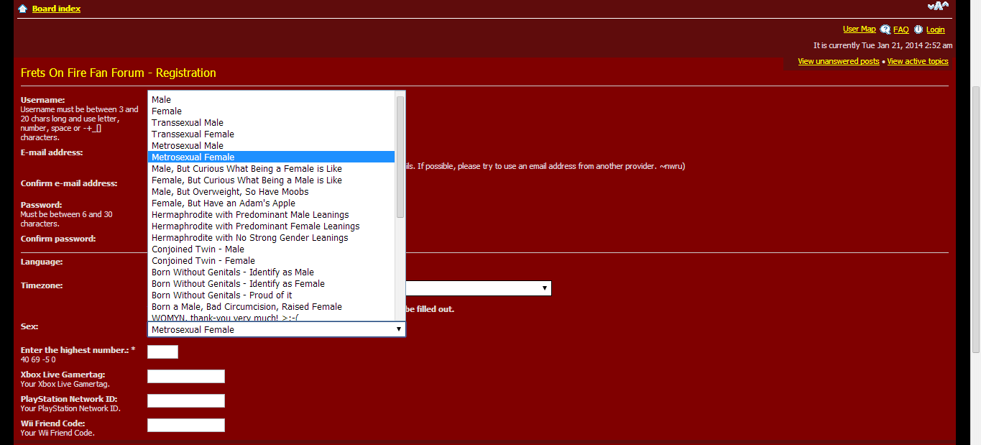The width and height of the screenshot is (981, 445).
Task: Select 'Born Without Genitals - Proud of it'
Action: click(x=272, y=295)
